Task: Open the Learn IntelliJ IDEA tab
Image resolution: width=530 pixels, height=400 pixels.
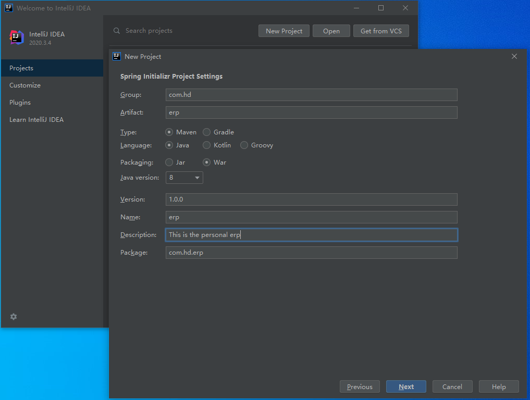Action: pos(52,120)
